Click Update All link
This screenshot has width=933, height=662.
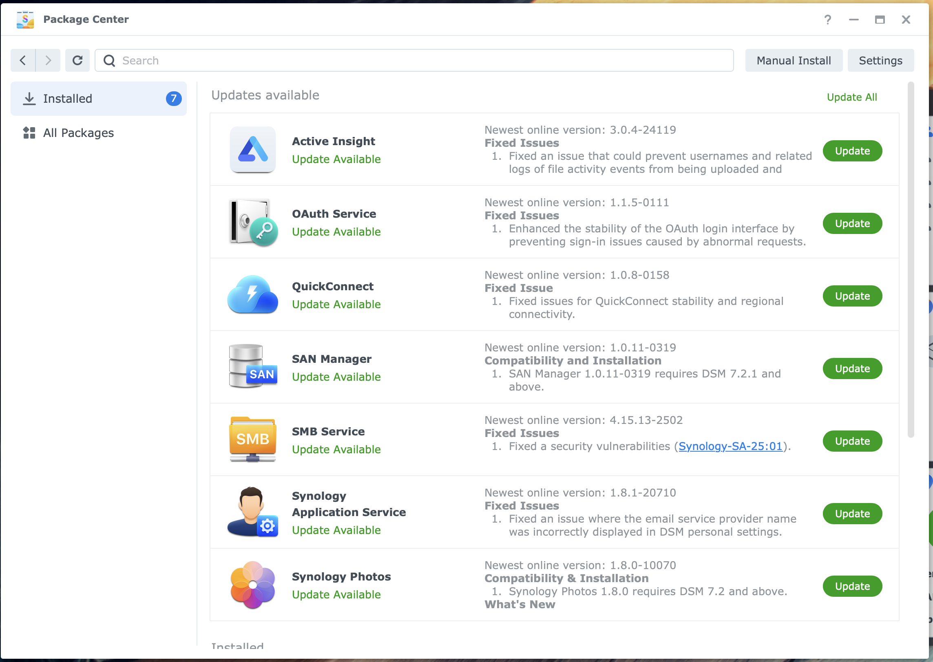click(x=851, y=97)
